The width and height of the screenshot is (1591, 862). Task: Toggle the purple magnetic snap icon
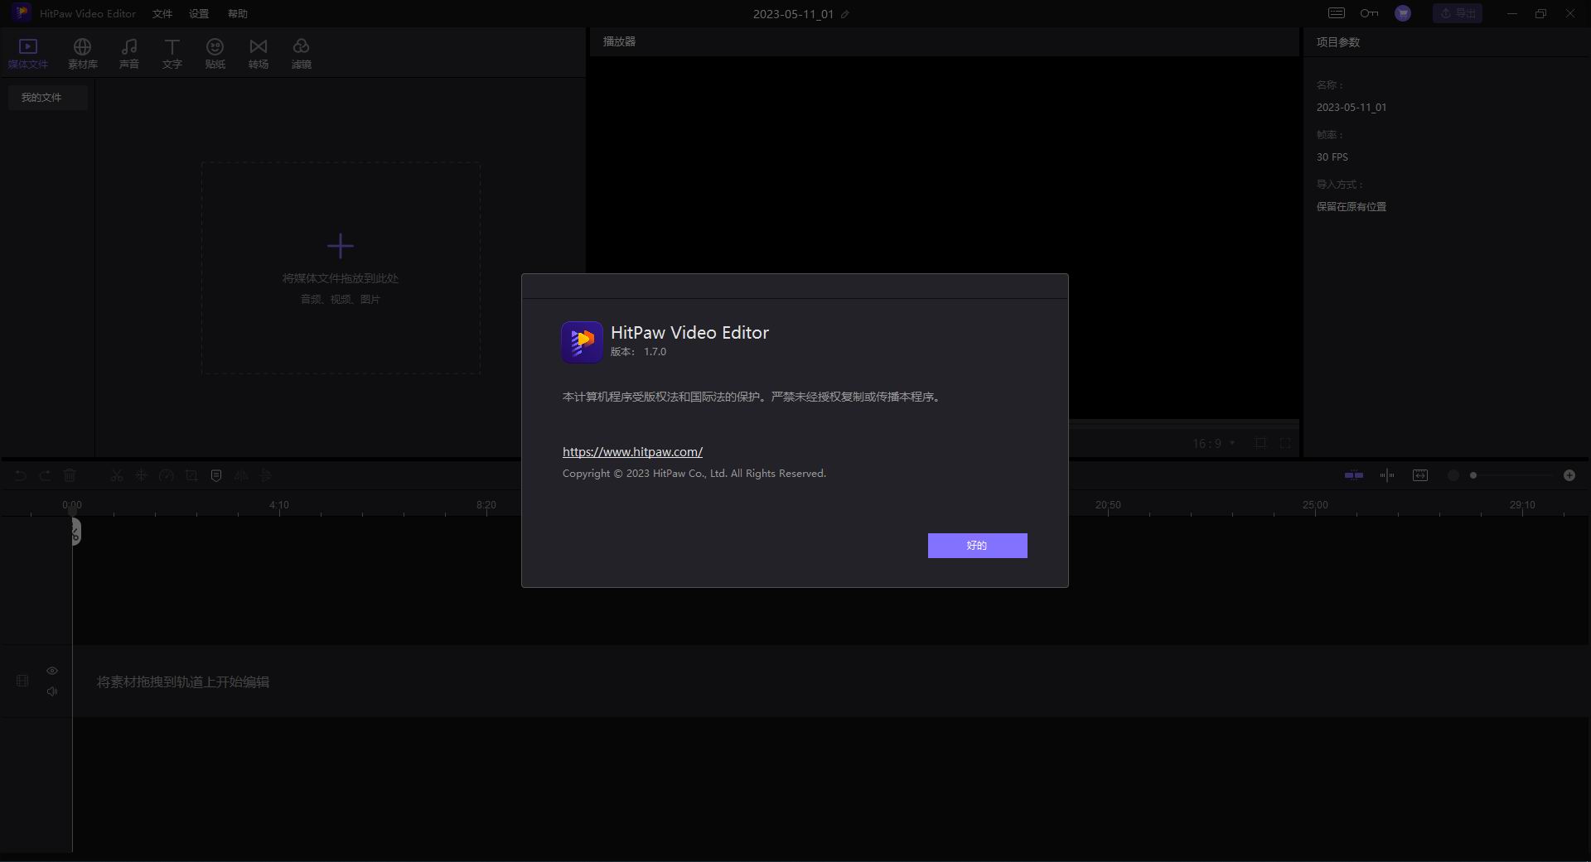point(1354,475)
